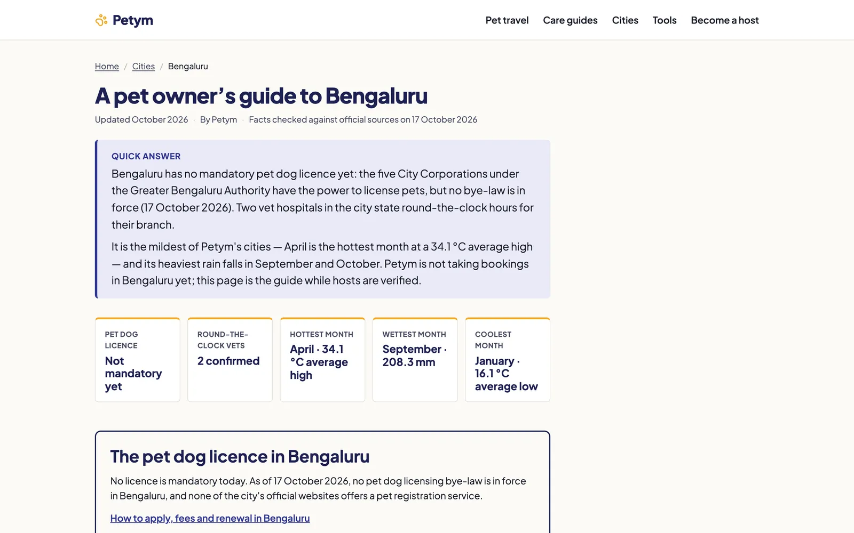Click the Wettest month stat card
Screen dimensions: 854x533
[415, 360]
